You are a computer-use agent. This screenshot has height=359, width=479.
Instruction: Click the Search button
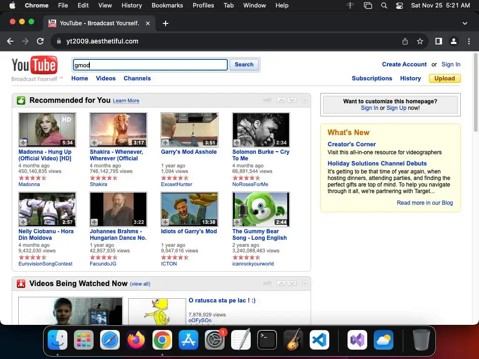(x=244, y=65)
